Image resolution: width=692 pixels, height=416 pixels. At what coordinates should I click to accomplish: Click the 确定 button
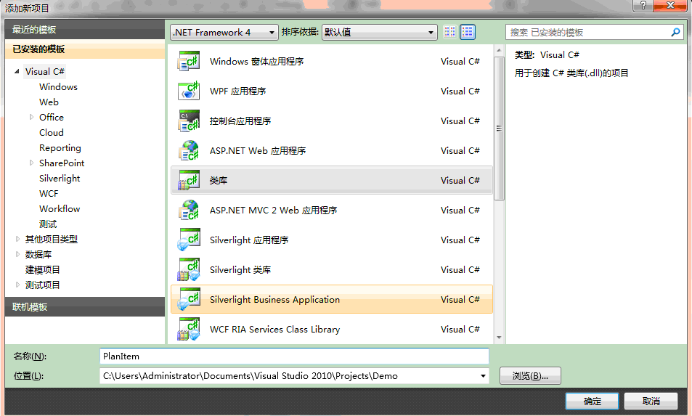tap(592, 401)
